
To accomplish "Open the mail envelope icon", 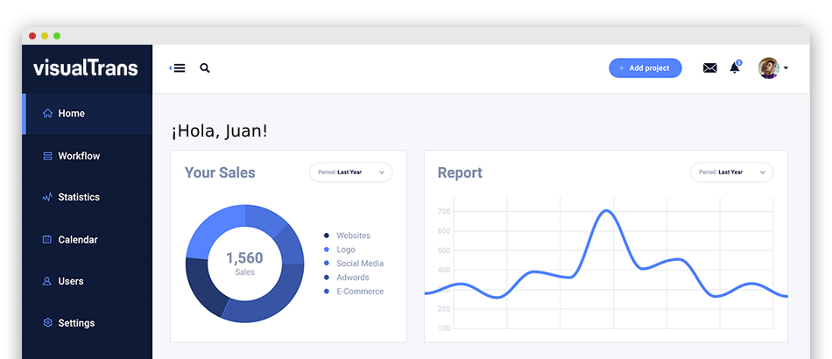I will (x=709, y=68).
